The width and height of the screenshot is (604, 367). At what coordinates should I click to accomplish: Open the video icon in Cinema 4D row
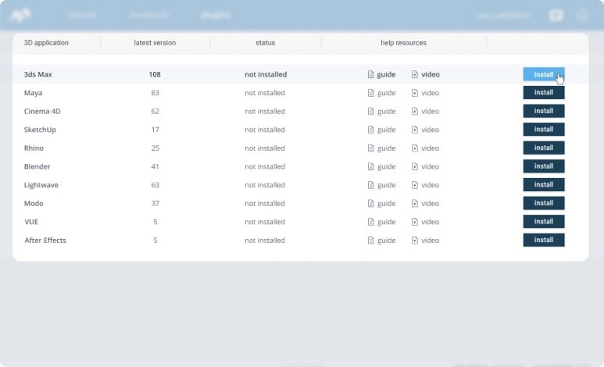click(414, 112)
